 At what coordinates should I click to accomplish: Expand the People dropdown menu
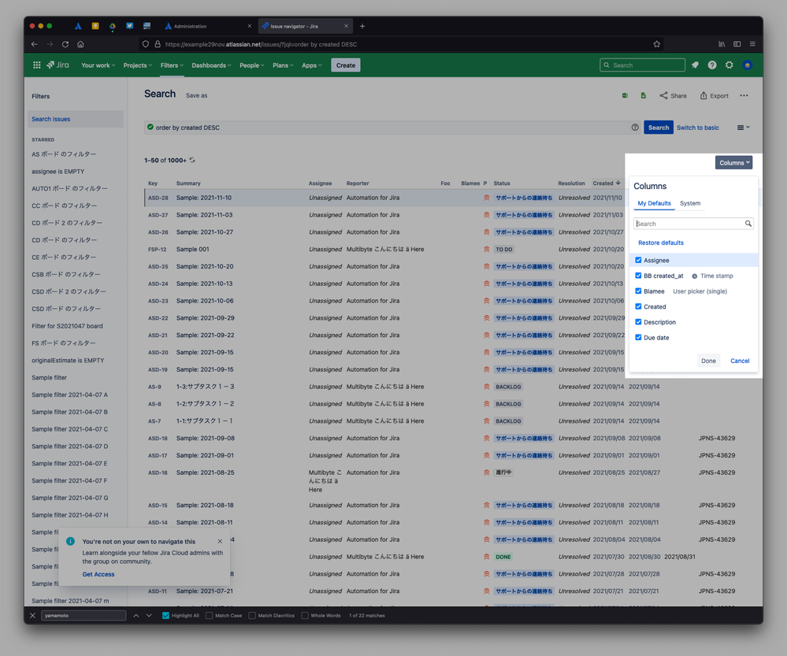pos(251,65)
